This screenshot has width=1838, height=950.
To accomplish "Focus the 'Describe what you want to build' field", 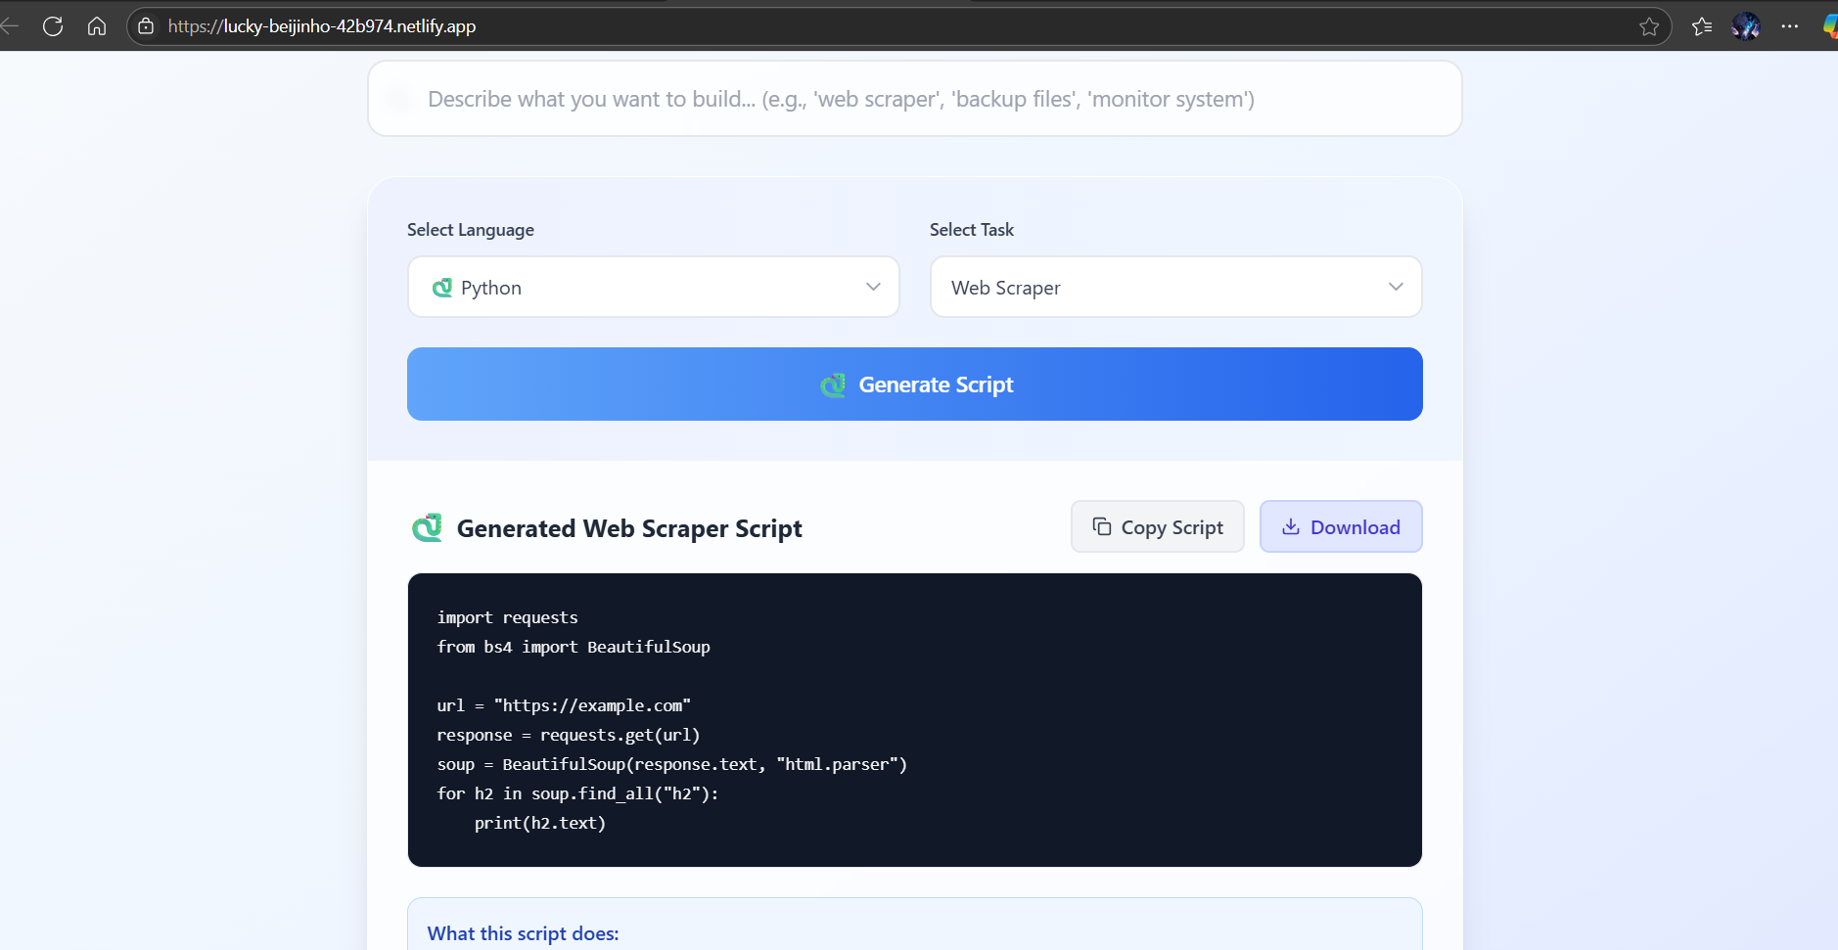I will pos(914,99).
